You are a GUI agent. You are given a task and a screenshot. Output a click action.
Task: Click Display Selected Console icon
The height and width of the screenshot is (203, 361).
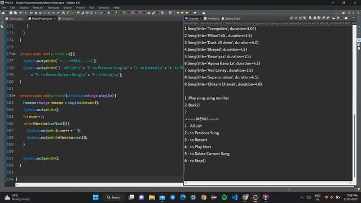(x=338, y=17)
